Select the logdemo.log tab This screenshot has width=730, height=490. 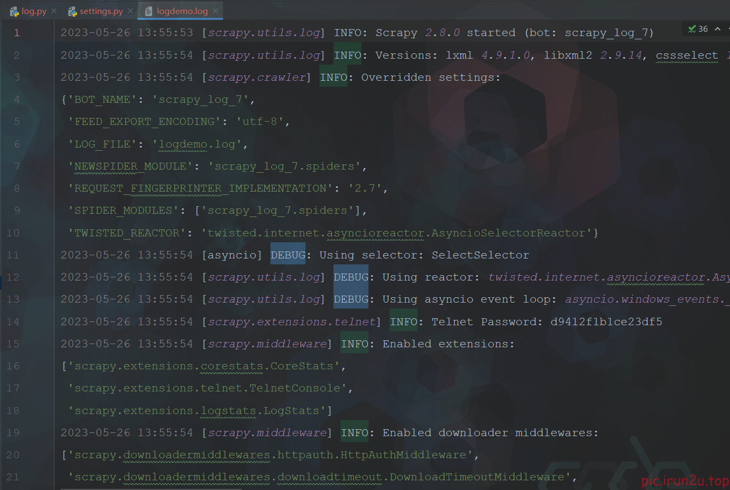point(182,11)
